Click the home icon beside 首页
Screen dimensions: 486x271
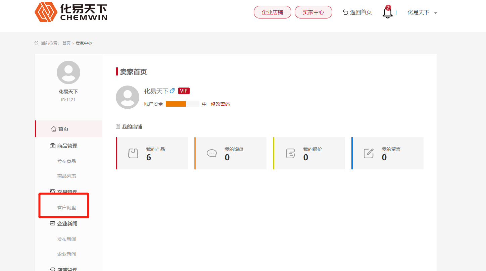pos(53,129)
